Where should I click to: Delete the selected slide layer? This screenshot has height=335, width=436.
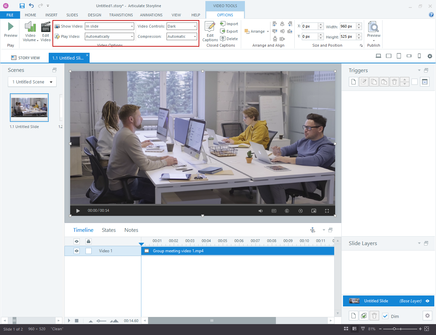[374, 316]
